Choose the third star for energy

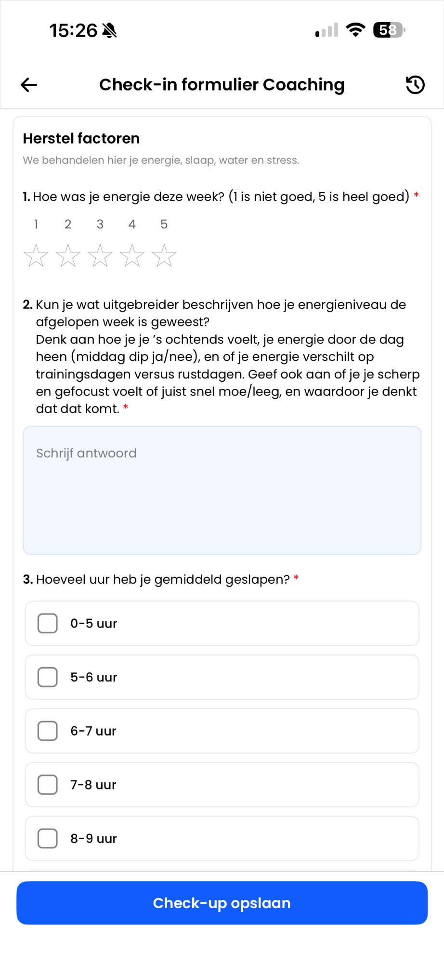(x=100, y=255)
